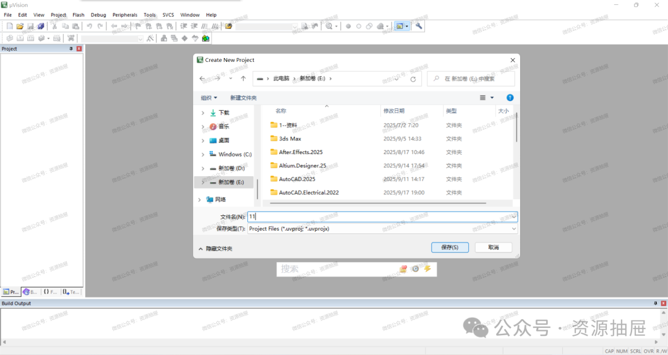Expand the 音乐 tree item

(203, 127)
